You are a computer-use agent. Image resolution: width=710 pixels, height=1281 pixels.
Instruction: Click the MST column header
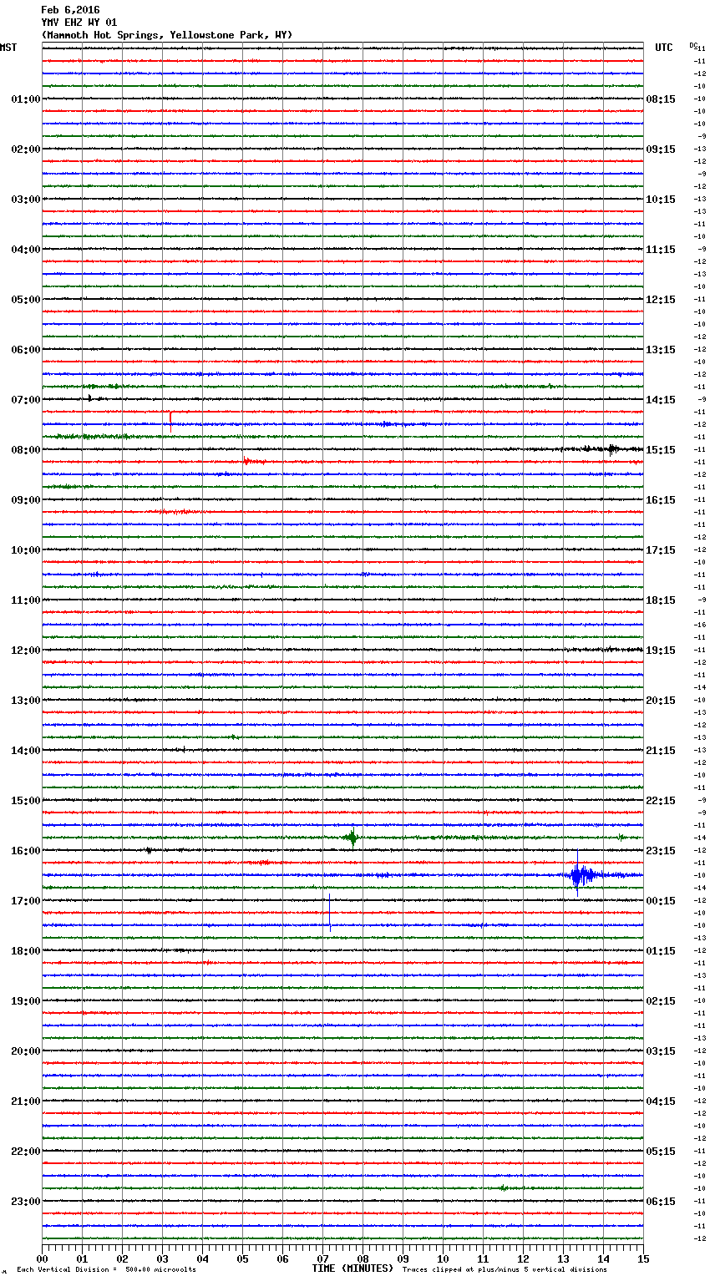click(x=8, y=48)
